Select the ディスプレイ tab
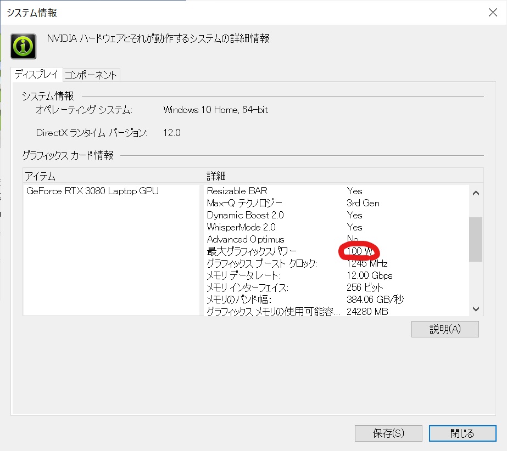The image size is (507, 451). (36, 74)
